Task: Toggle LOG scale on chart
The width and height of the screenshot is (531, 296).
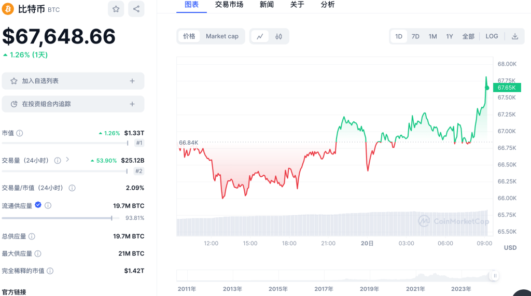Action: click(x=492, y=36)
